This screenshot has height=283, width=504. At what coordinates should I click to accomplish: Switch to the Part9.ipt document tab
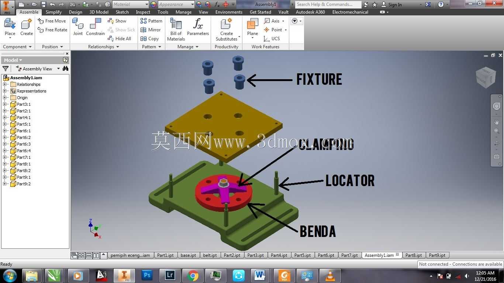point(437,255)
